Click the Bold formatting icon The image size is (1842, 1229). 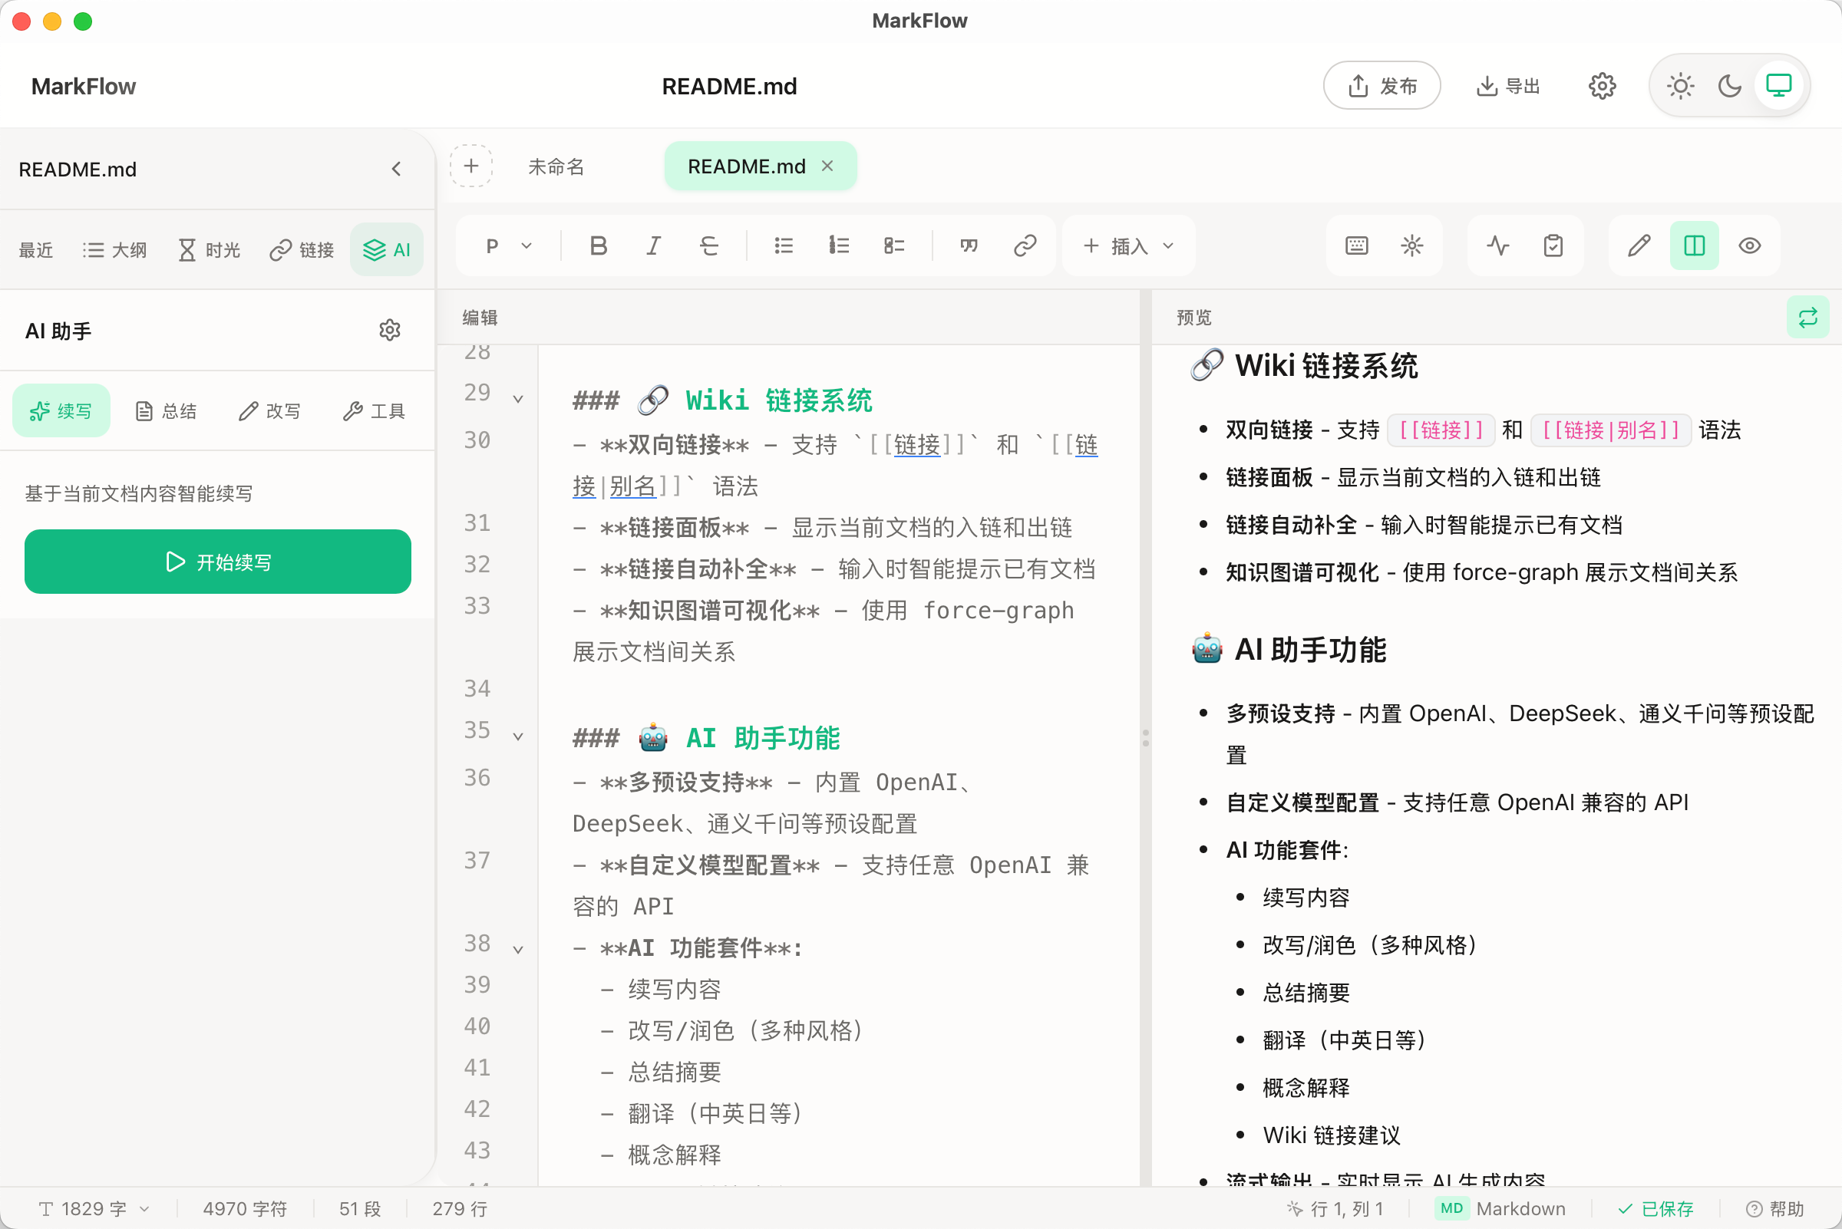[x=599, y=246]
